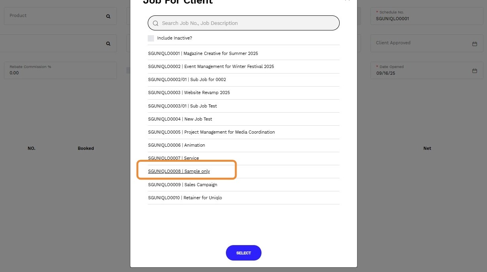Select Retainer for Uniqlo job
This screenshot has width=487, height=272.
185,198
